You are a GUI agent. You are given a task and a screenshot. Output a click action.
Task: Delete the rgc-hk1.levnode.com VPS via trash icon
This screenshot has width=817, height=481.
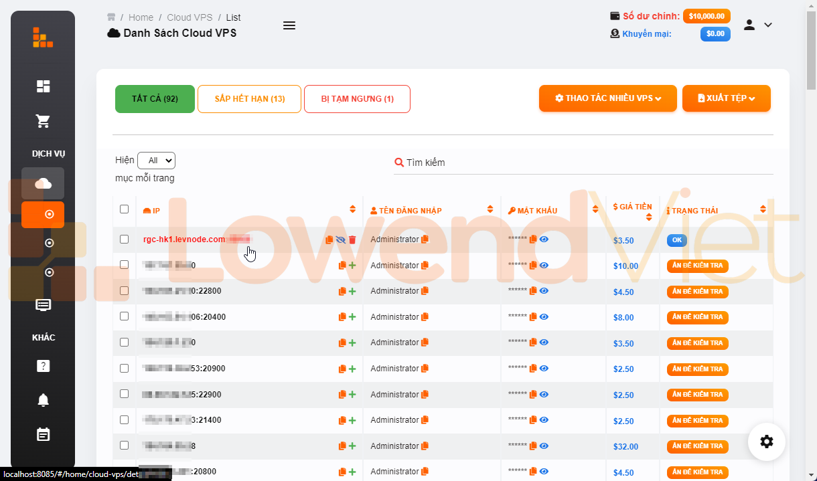point(352,239)
